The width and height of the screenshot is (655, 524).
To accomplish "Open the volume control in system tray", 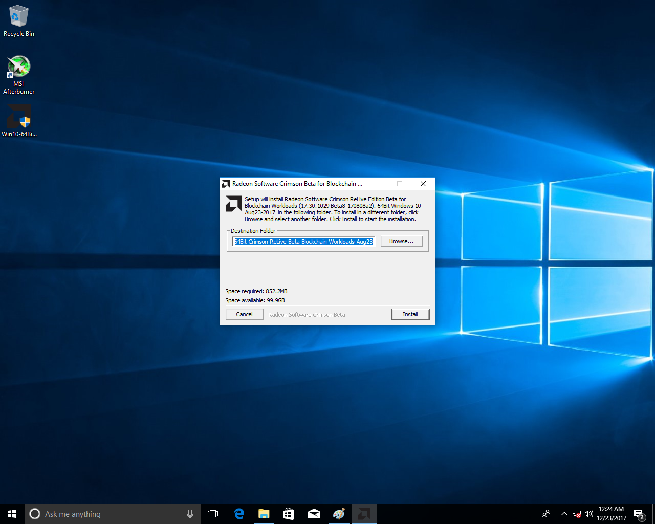I will click(x=589, y=514).
